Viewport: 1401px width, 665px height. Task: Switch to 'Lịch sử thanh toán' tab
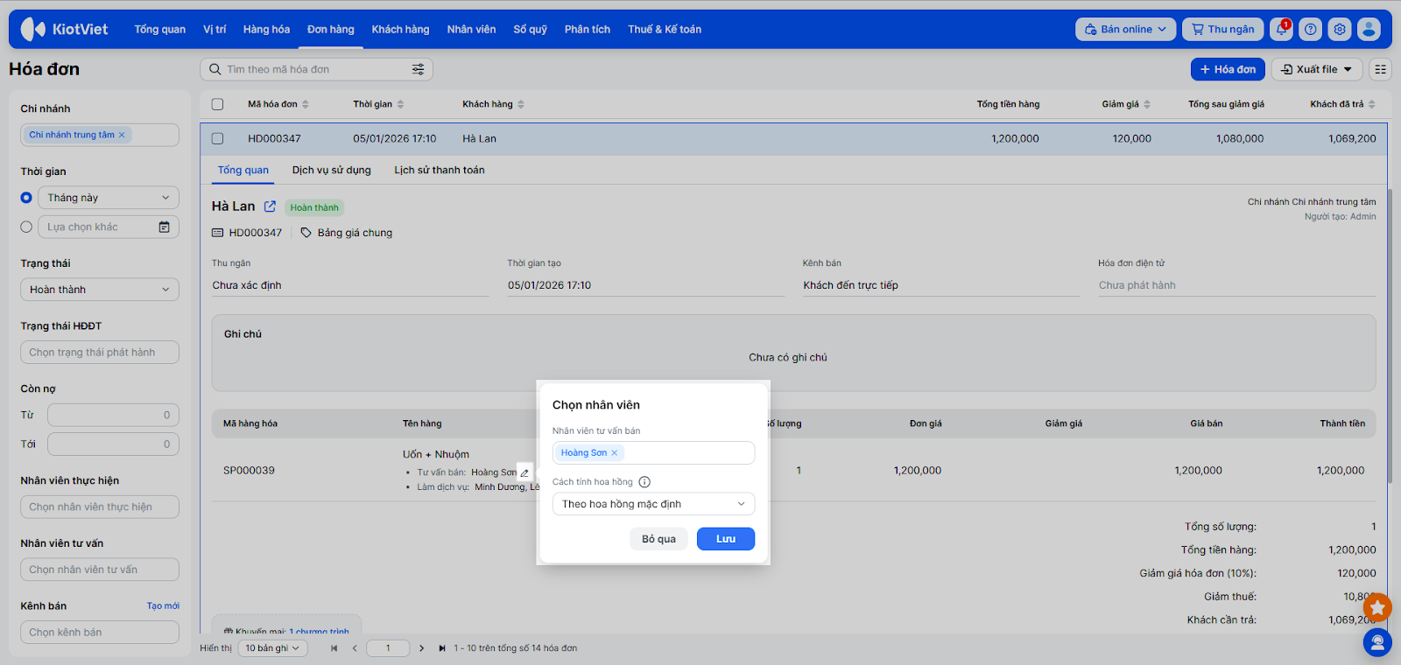coord(439,170)
